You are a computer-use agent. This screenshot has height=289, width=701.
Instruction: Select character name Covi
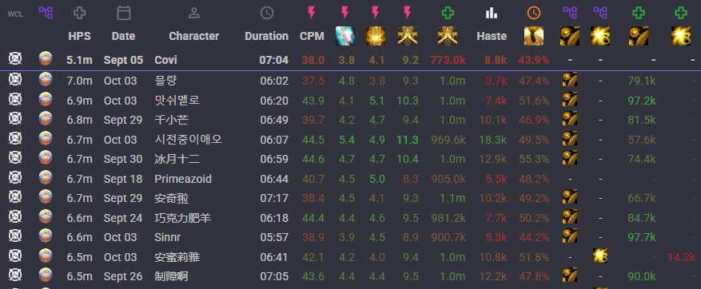[166, 60]
